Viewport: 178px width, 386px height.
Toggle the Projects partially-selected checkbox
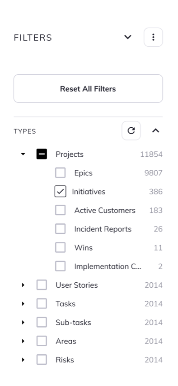coord(42,154)
